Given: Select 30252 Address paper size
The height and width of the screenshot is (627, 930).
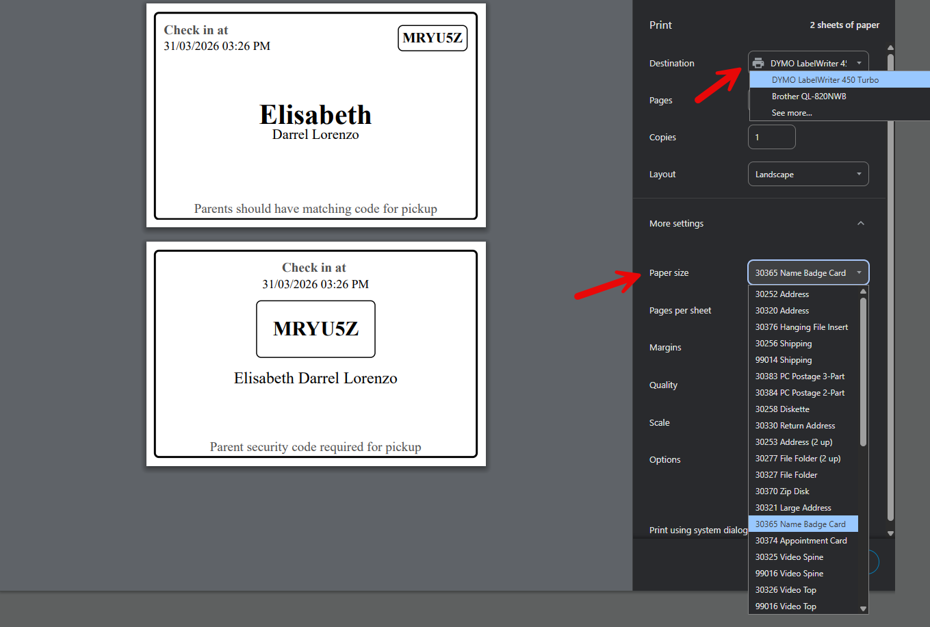Looking at the screenshot, I should point(782,294).
